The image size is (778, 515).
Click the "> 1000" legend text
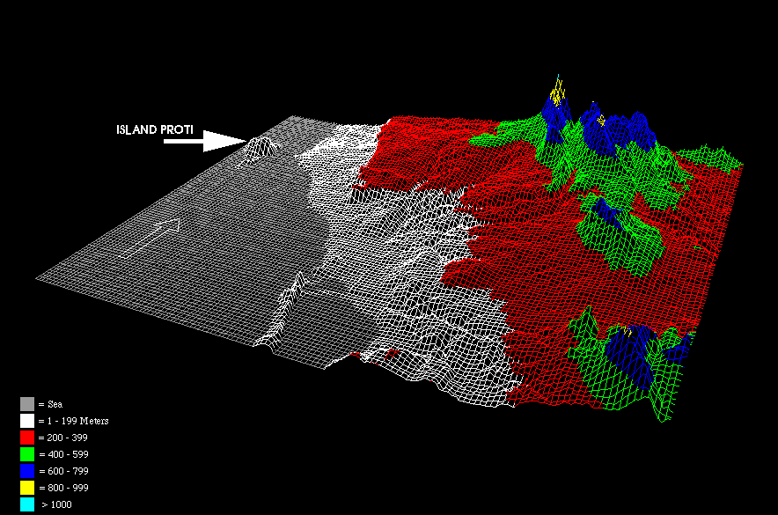click(x=56, y=504)
